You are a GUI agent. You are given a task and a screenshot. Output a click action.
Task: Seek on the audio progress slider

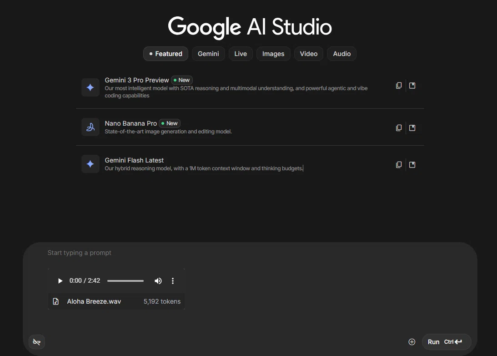[126, 281]
